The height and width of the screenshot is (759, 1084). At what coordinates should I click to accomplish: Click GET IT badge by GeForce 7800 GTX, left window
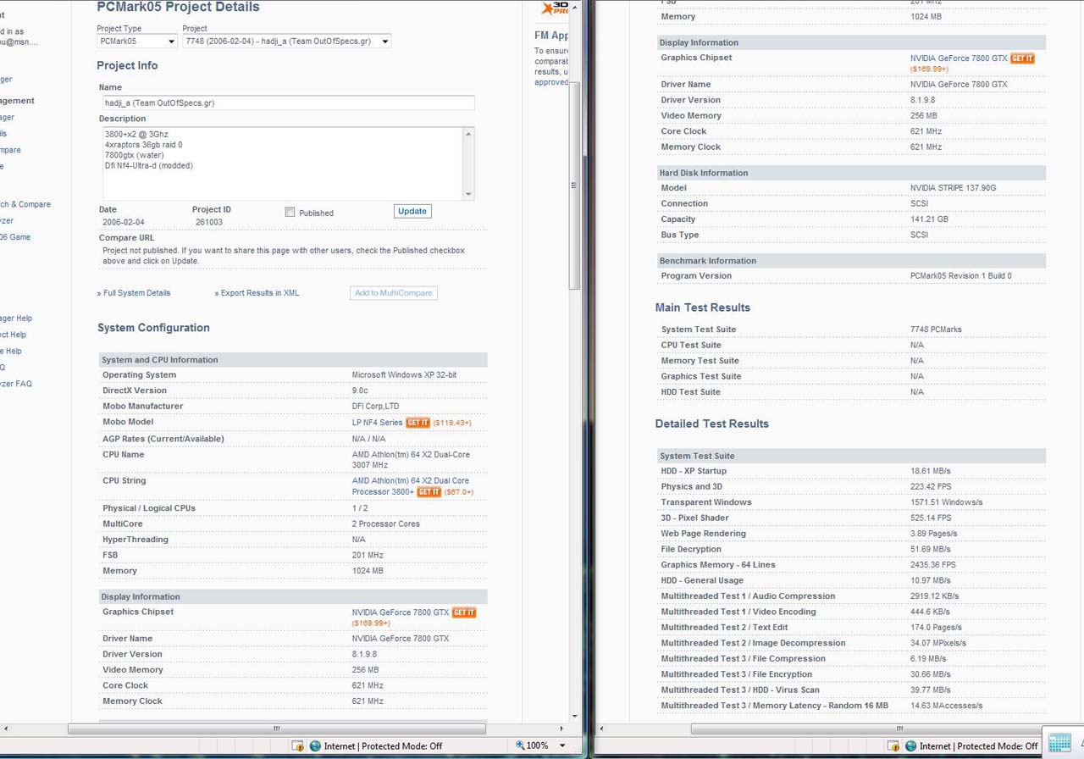(464, 612)
